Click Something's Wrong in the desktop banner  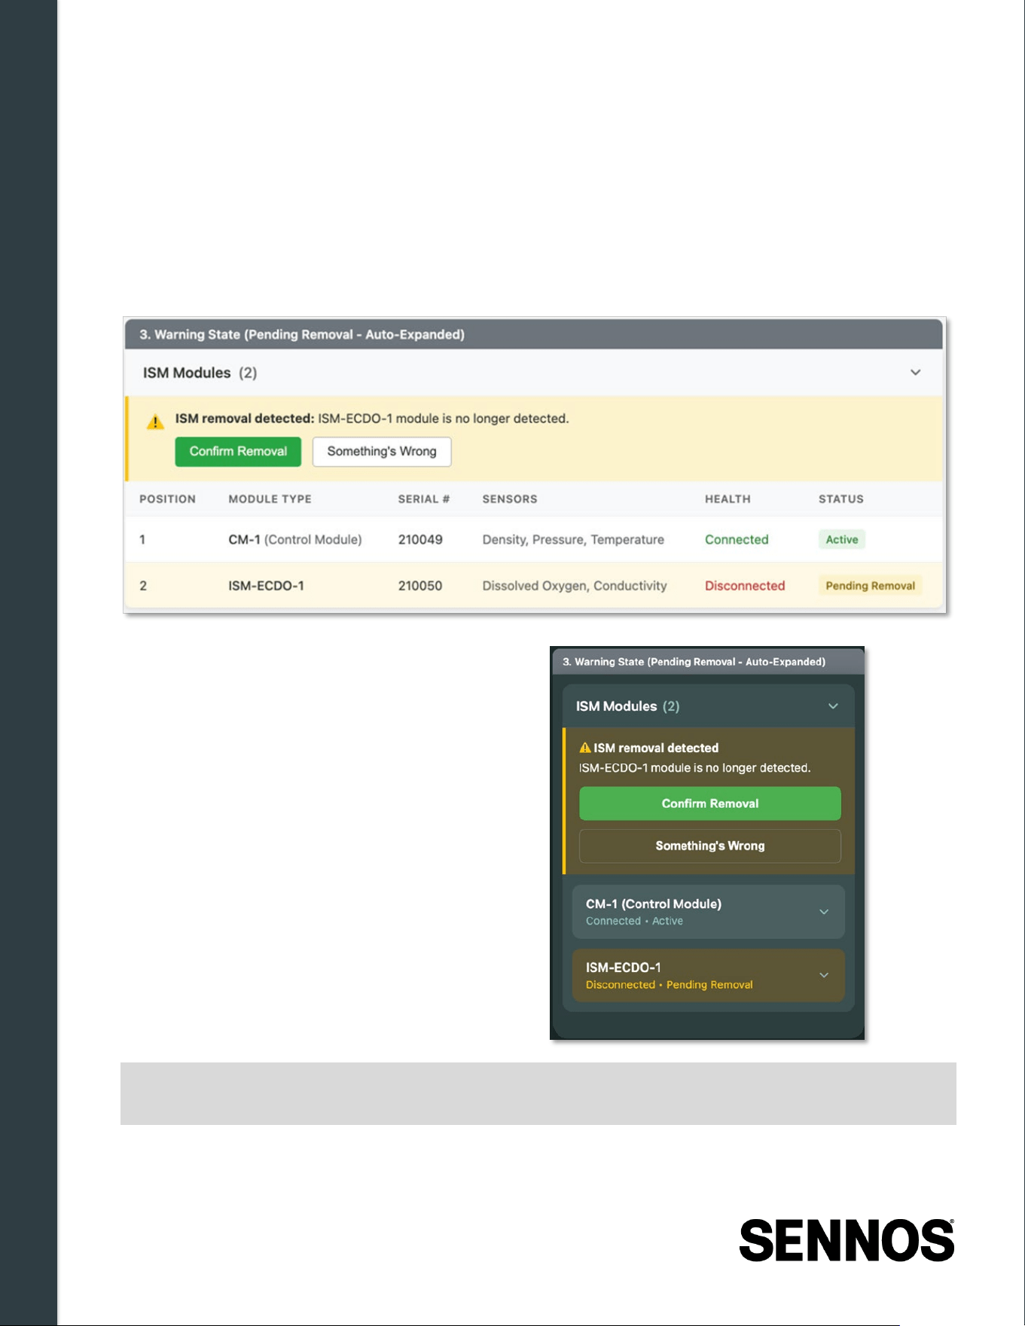point(382,452)
